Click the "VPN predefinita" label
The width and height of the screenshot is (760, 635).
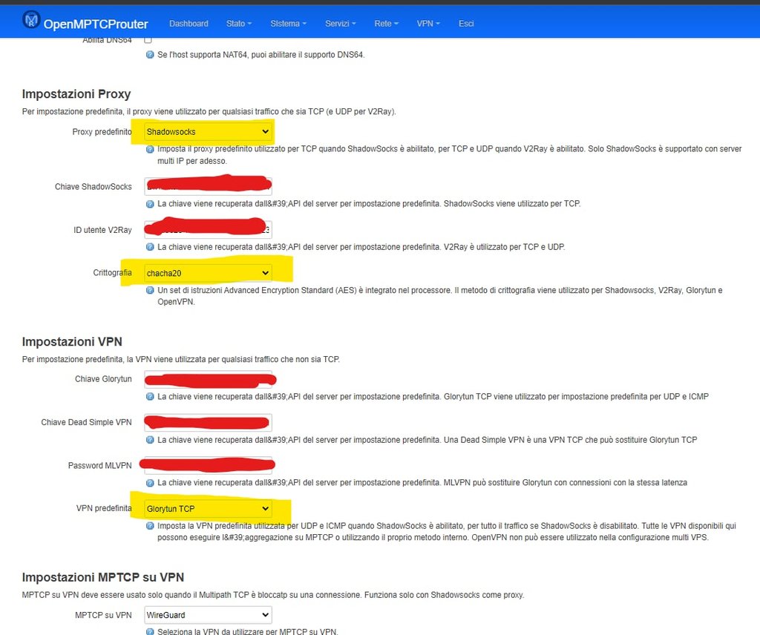tap(104, 508)
